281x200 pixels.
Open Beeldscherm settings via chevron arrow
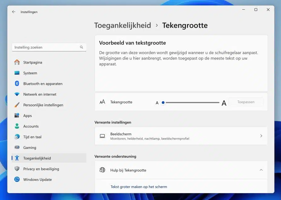point(261,136)
